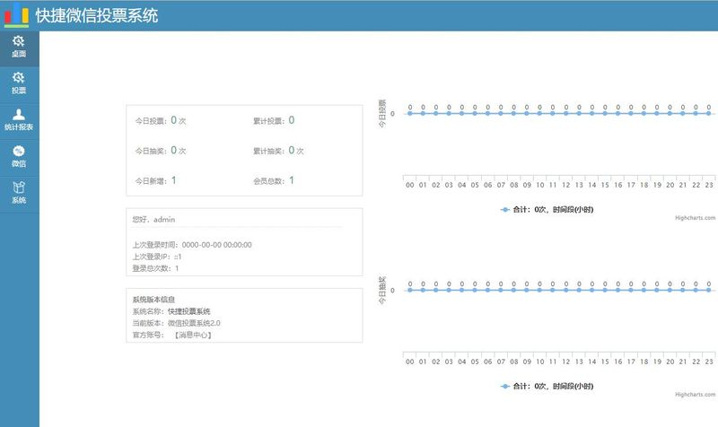The width and height of the screenshot is (718, 427).
Task: Click the 今日投票 vertical axis title
Action: [x=382, y=114]
